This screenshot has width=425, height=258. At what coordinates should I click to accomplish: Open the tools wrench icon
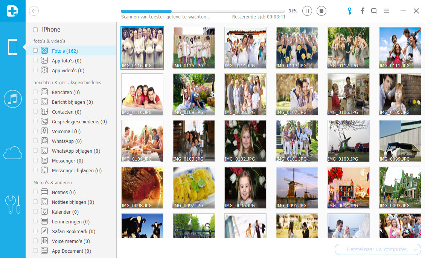(x=13, y=204)
